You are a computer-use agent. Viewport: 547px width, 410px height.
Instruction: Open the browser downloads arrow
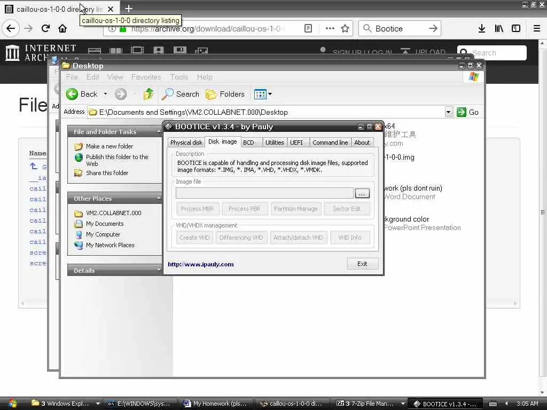(x=482, y=28)
